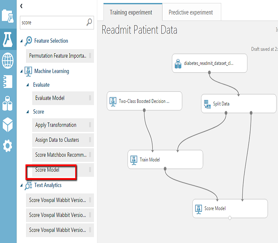
Task: Open Settings gear icon in sidebar
Action: [8, 146]
